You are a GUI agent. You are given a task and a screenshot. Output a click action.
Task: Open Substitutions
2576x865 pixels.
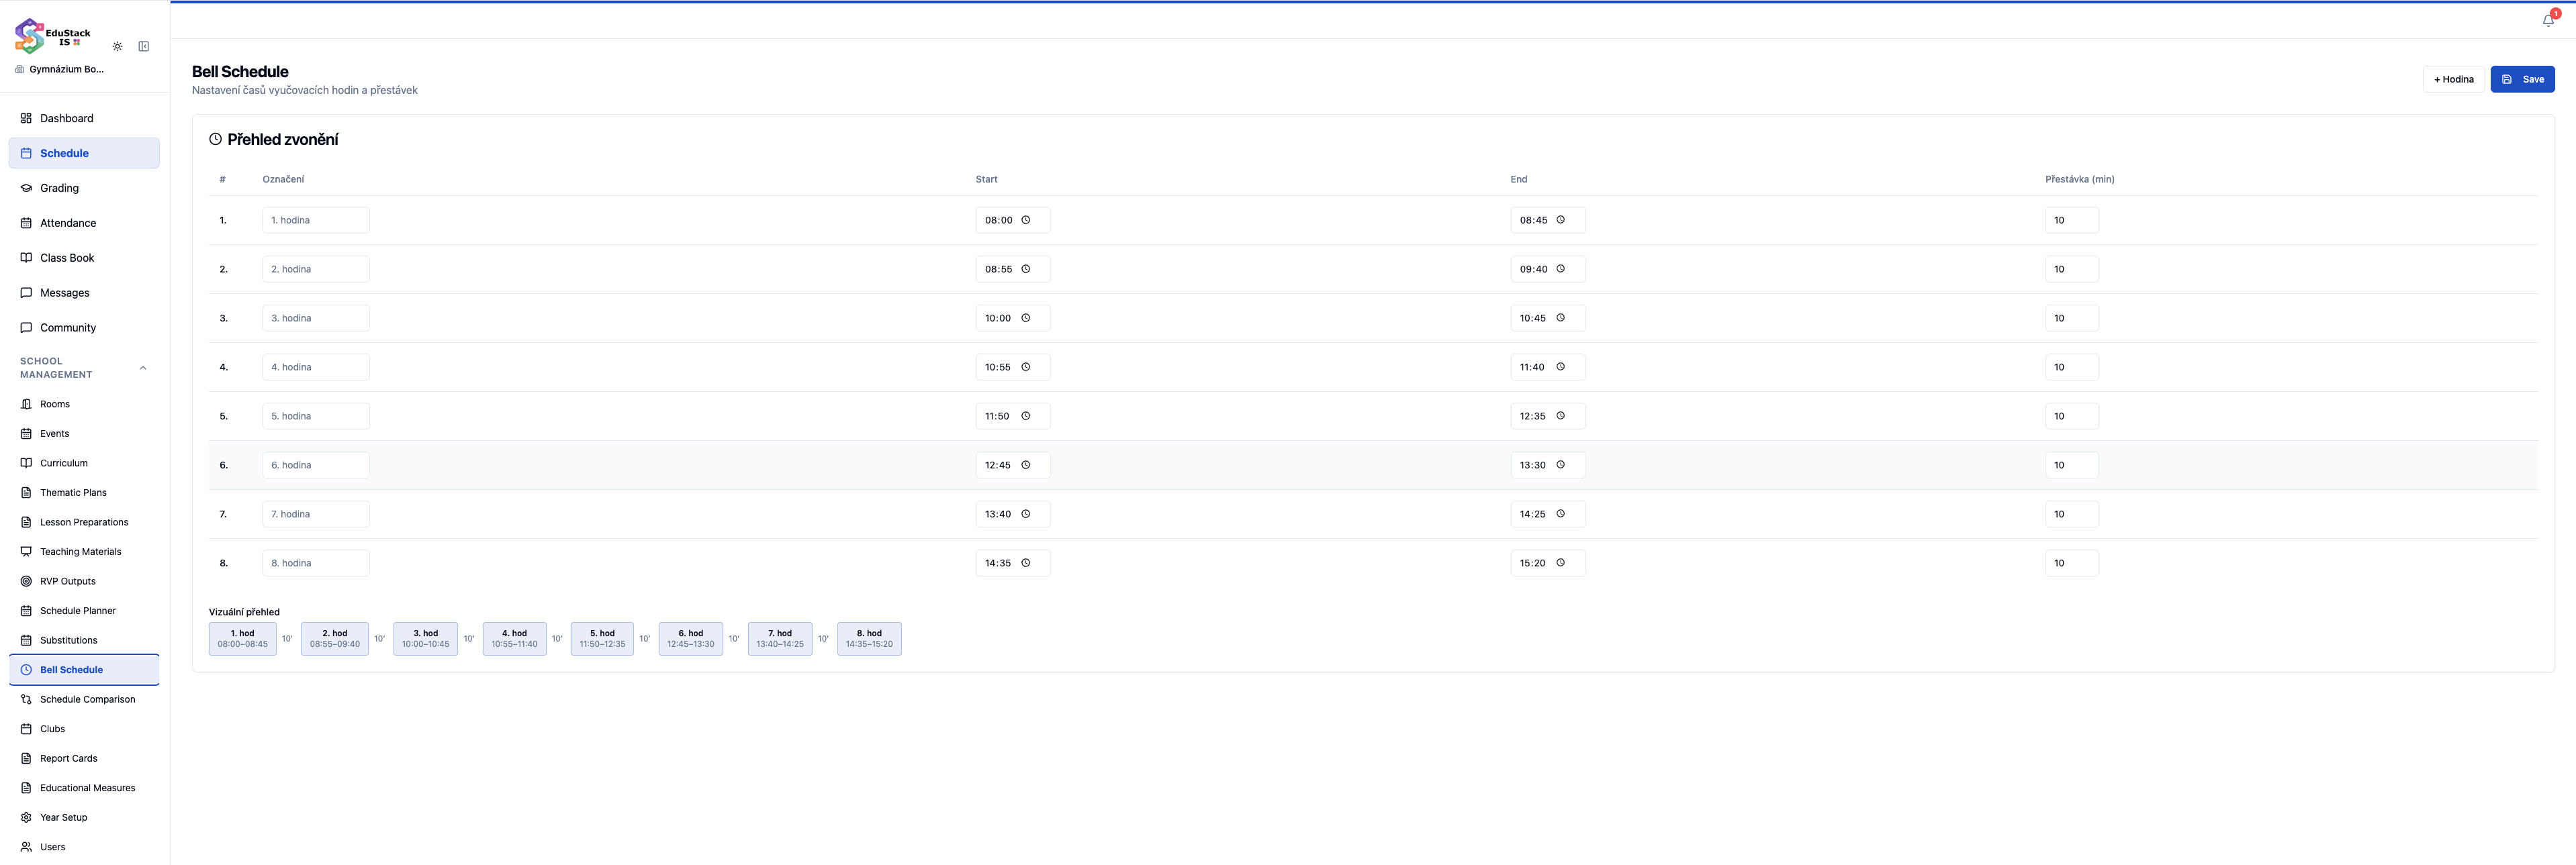point(84,640)
